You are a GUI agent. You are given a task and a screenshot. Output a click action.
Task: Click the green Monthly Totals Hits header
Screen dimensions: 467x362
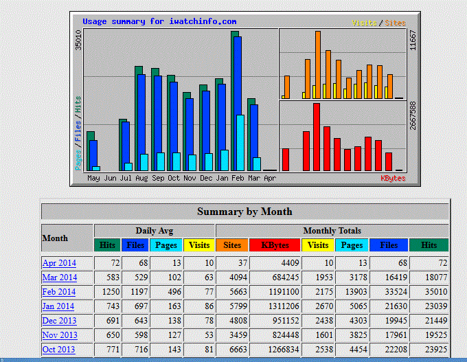point(429,245)
